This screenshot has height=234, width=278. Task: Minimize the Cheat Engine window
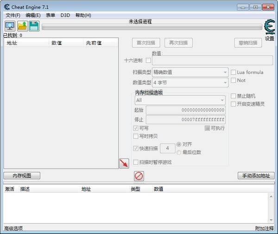coord(243,7)
